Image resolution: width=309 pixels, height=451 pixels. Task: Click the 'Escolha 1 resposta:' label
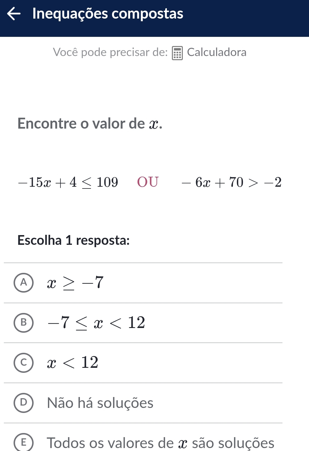pyautogui.click(x=73, y=240)
